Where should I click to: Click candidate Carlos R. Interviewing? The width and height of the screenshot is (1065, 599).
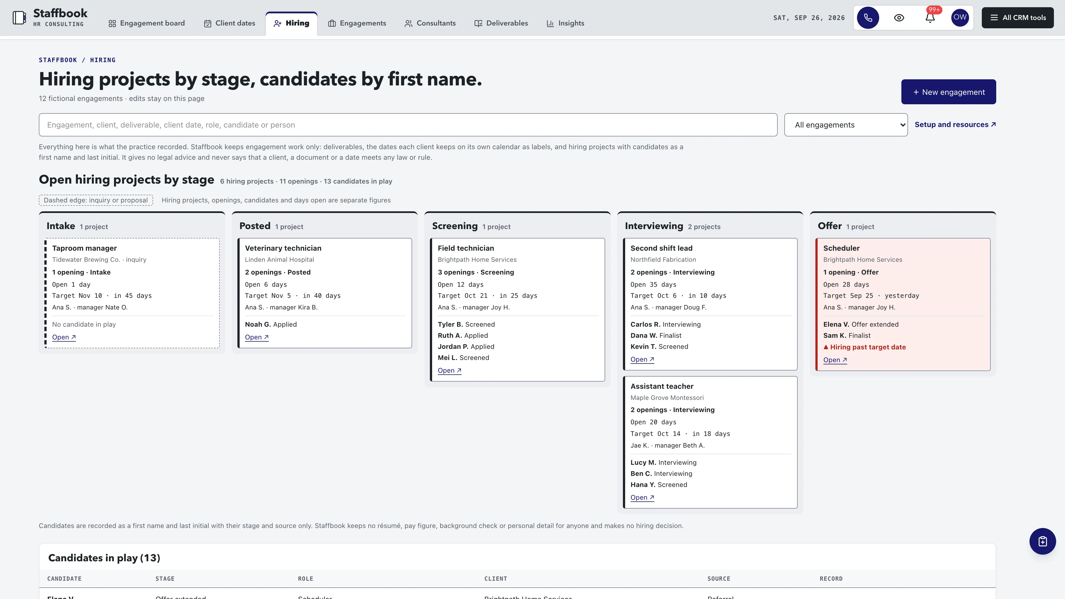[665, 324]
